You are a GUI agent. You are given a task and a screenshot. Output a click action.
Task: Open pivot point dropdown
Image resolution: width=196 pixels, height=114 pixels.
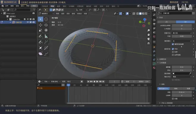91,10
